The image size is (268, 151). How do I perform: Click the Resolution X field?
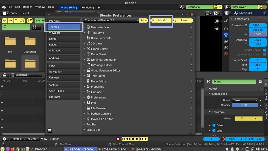258,25
